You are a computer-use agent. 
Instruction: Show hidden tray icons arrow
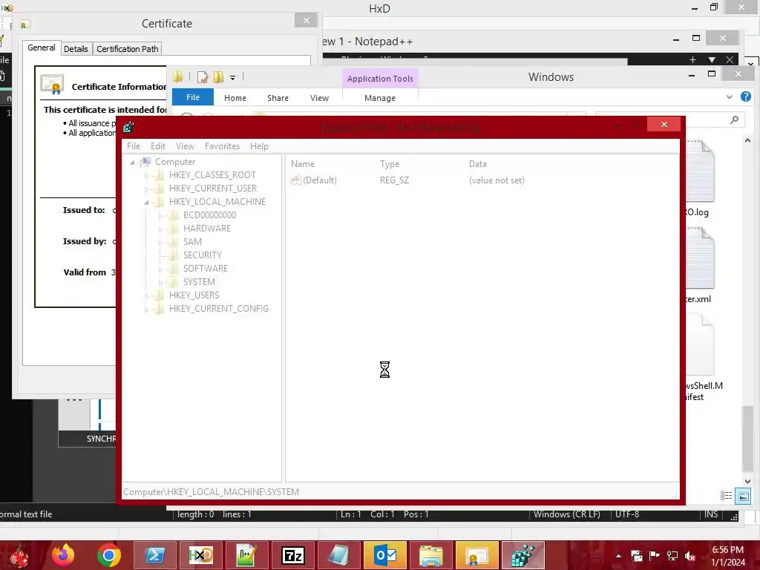(x=618, y=556)
